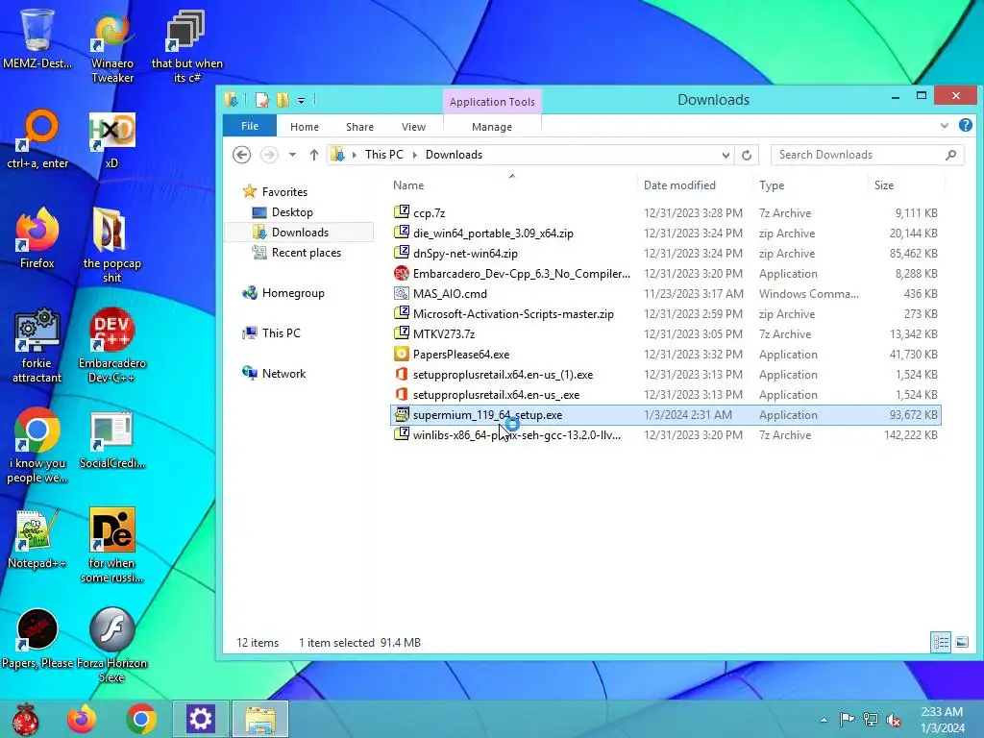This screenshot has height=738, width=984.
Task: Refresh the Downloads folder view
Action: point(746,155)
